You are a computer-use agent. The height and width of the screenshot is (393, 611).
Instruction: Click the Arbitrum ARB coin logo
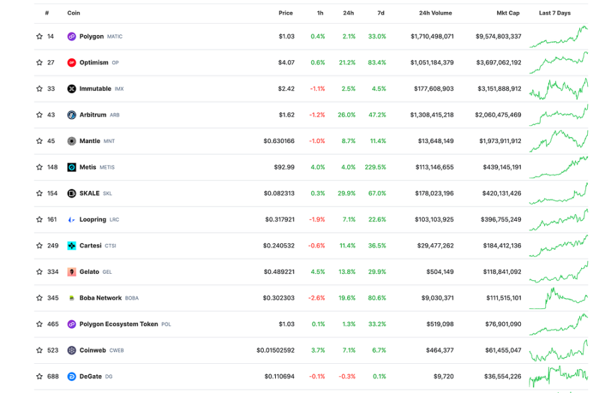point(72,115)
